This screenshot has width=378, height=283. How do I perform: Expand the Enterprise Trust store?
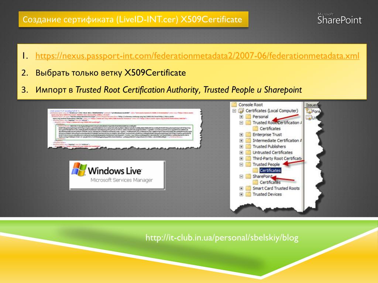click(241, 134)
